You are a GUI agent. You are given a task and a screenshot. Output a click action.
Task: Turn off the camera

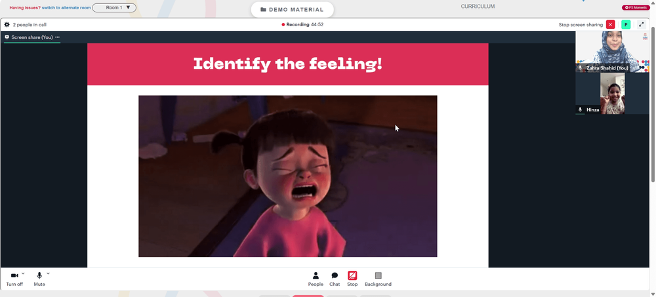pos(14,279)
